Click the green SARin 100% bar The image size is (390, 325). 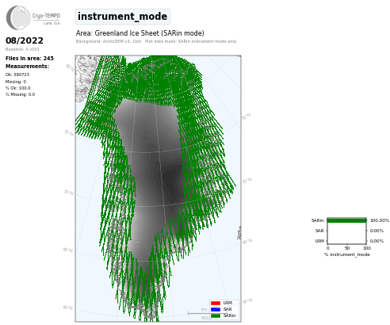coord(346,220)
